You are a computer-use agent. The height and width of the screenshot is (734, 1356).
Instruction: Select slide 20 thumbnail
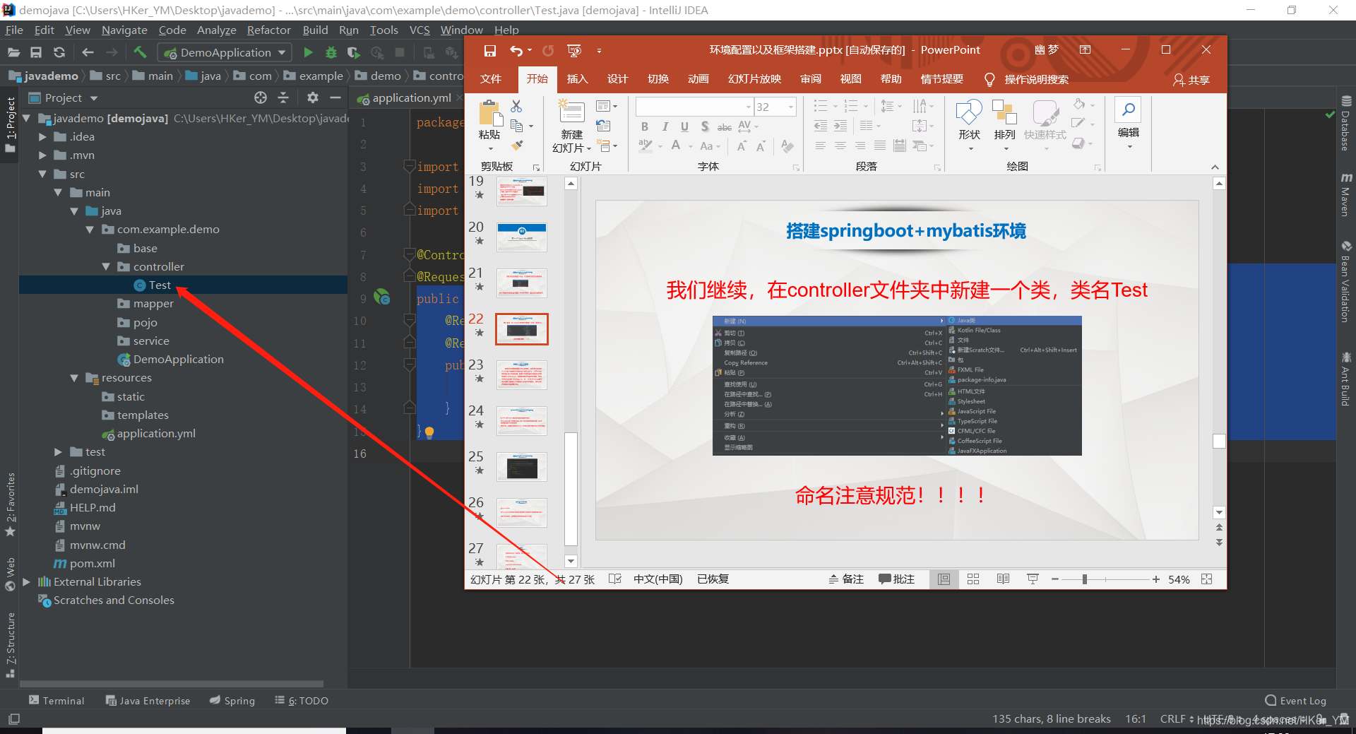pos(522,237)
